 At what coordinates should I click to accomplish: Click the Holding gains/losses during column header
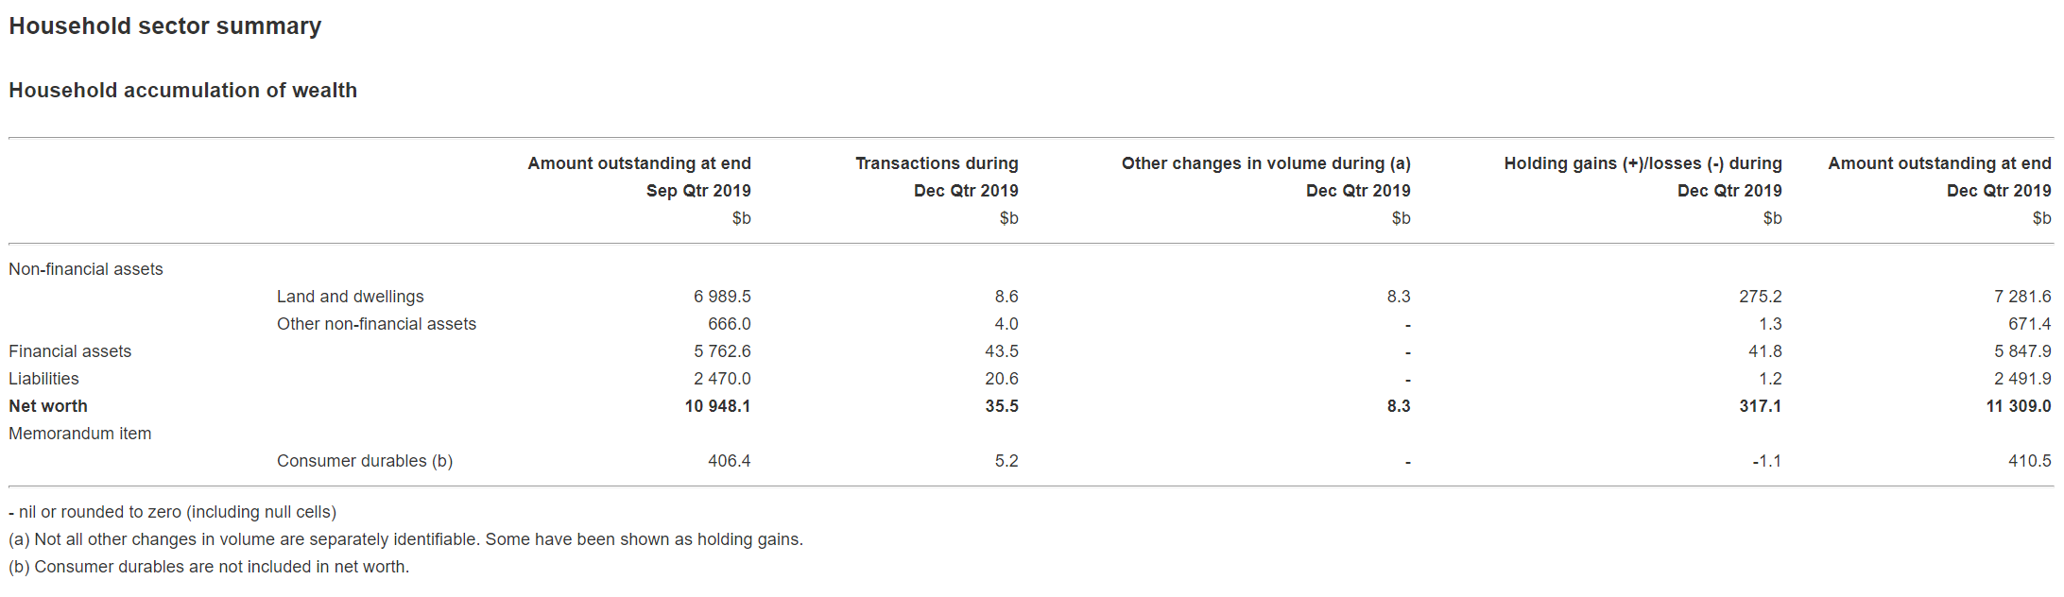(x=1643, y=163)
